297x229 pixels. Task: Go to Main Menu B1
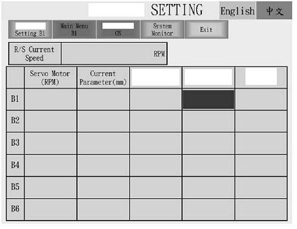pos(74,30)
